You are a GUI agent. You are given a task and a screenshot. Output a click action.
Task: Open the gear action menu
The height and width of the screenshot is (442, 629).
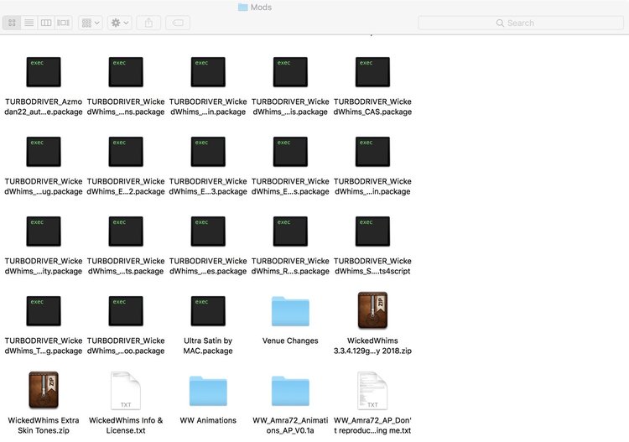point(120,23)
